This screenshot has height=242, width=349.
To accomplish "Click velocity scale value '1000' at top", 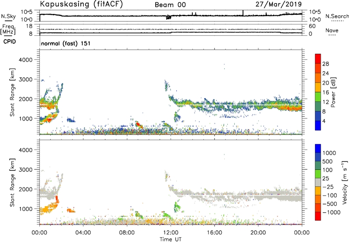I will pyautogui.click(x=329, y=153).
